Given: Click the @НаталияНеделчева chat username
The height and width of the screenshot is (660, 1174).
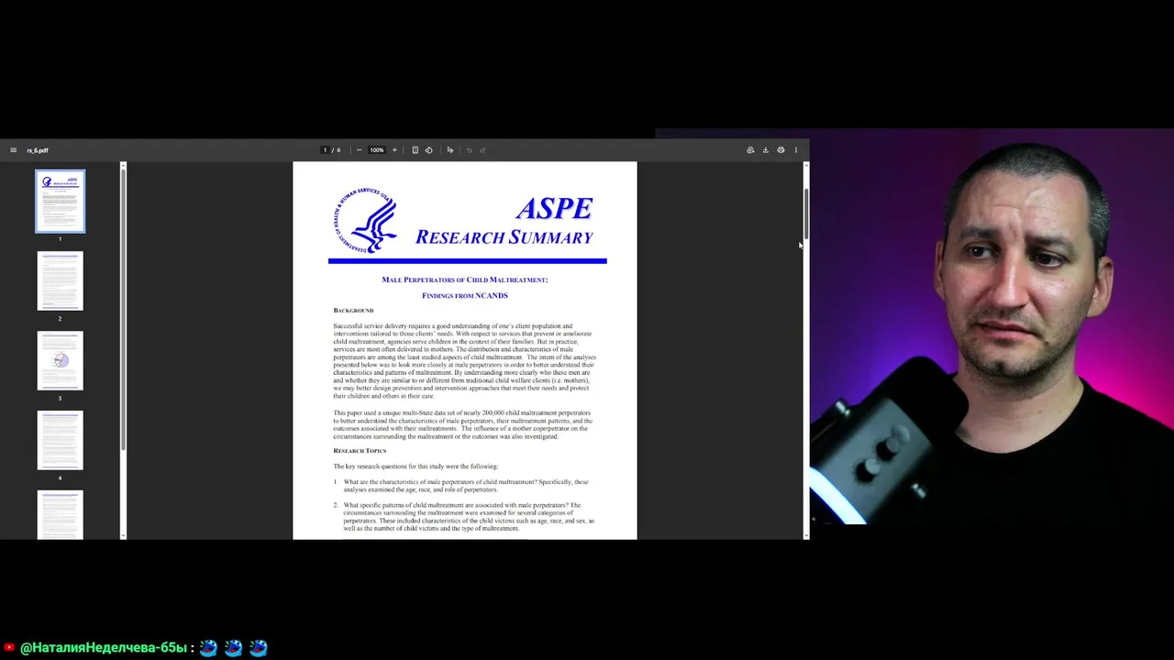Looking at the screenshot, I should pyautogui.click(x=104, y=648).
